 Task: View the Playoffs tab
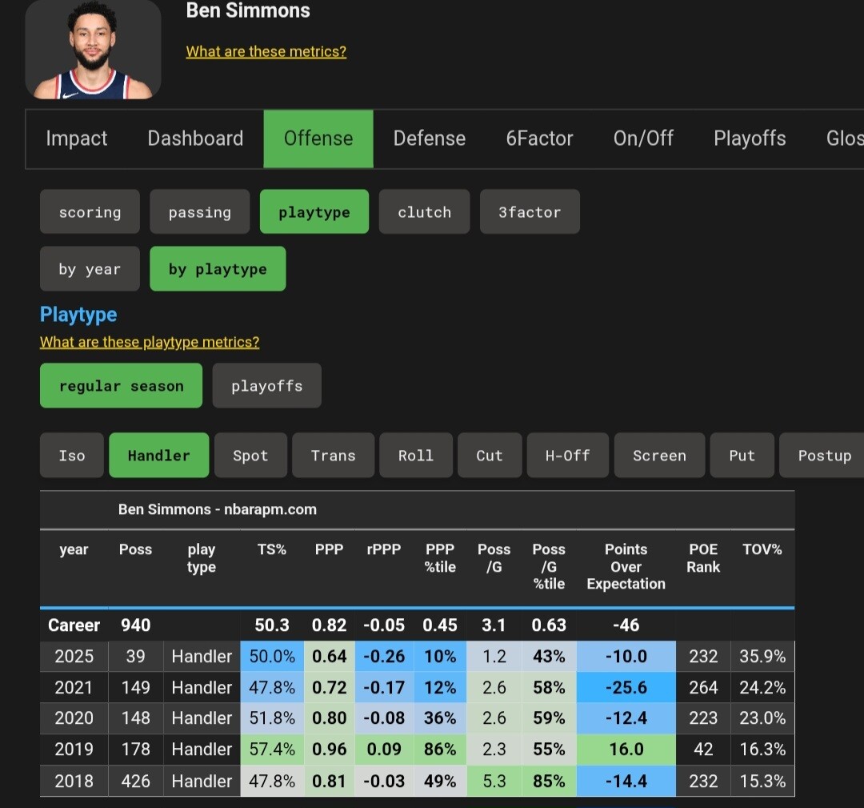click(750, 139)
